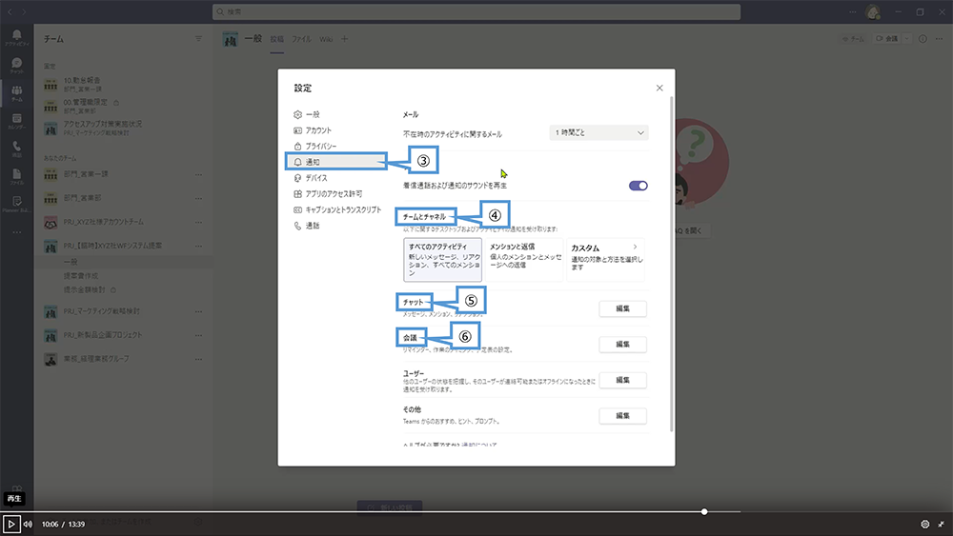Image resolution: width=953 pixels, height=536 pixels.
Task: Select the すべてのアクティビティ notification option
Action: tap(442, 260)
